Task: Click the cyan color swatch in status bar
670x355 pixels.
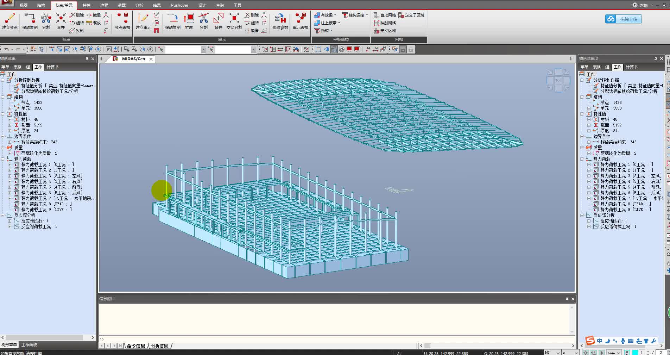Action: [635, 353]
